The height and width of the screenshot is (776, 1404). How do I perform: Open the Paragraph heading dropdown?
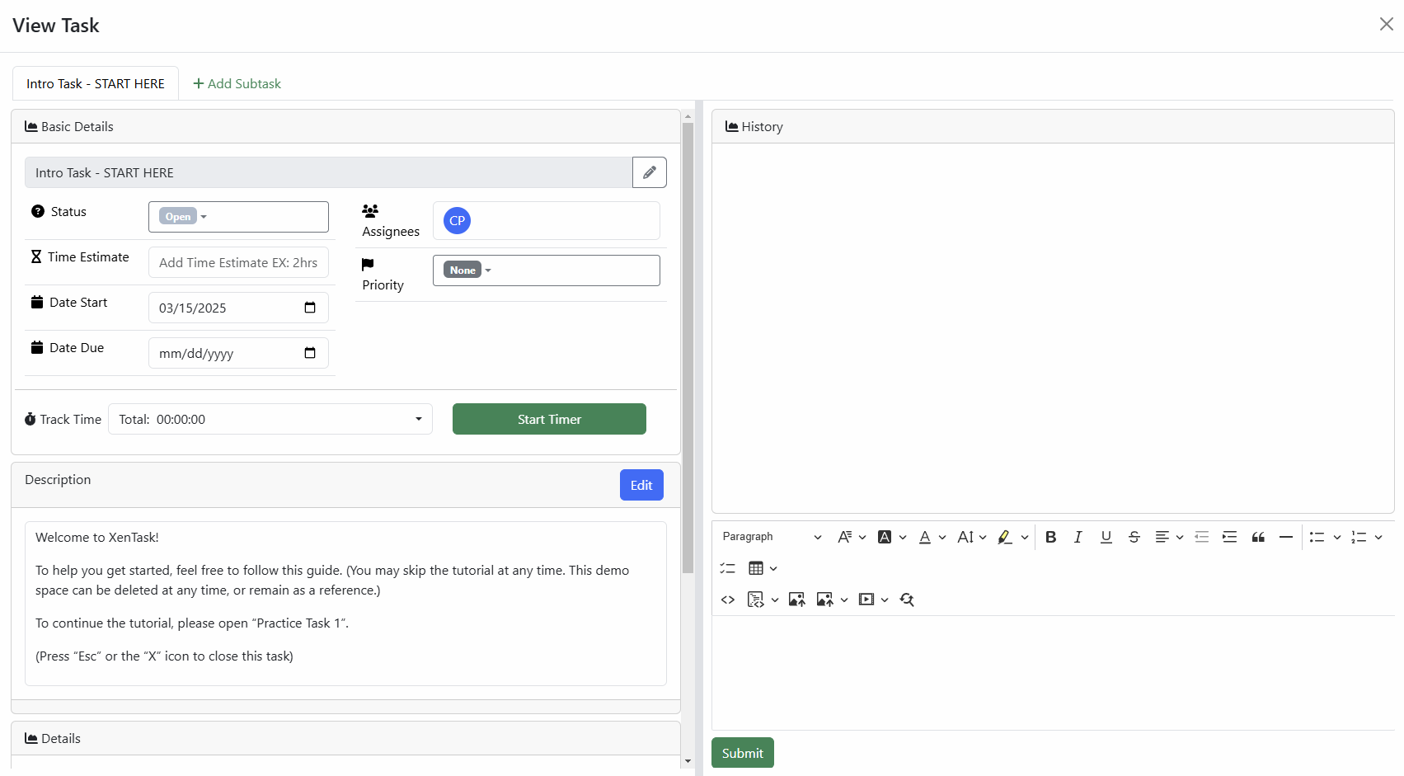[x=772, y=537]
